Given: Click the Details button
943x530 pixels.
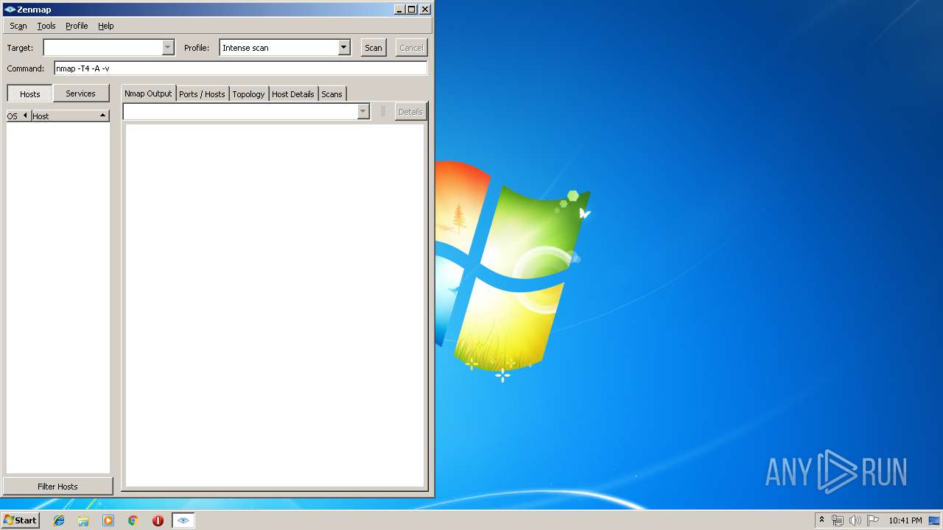Looking at the screenshot, I should click(x=410, y=111).
